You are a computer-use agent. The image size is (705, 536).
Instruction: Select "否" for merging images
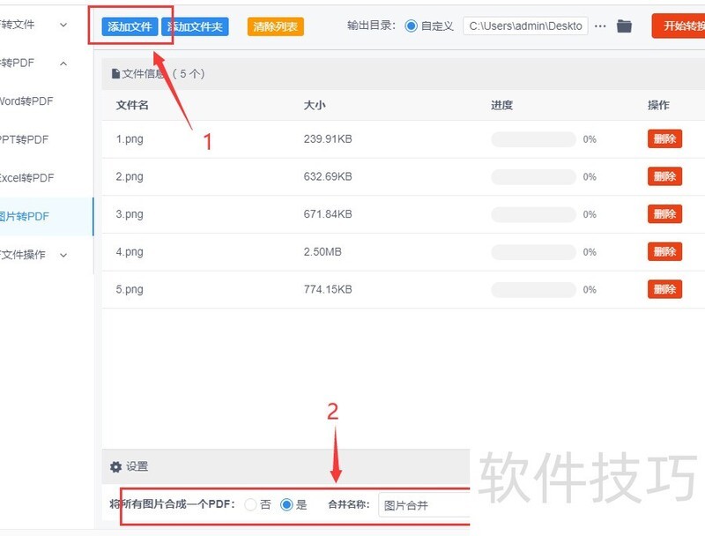pyautogui.click(x=251, y=505)
